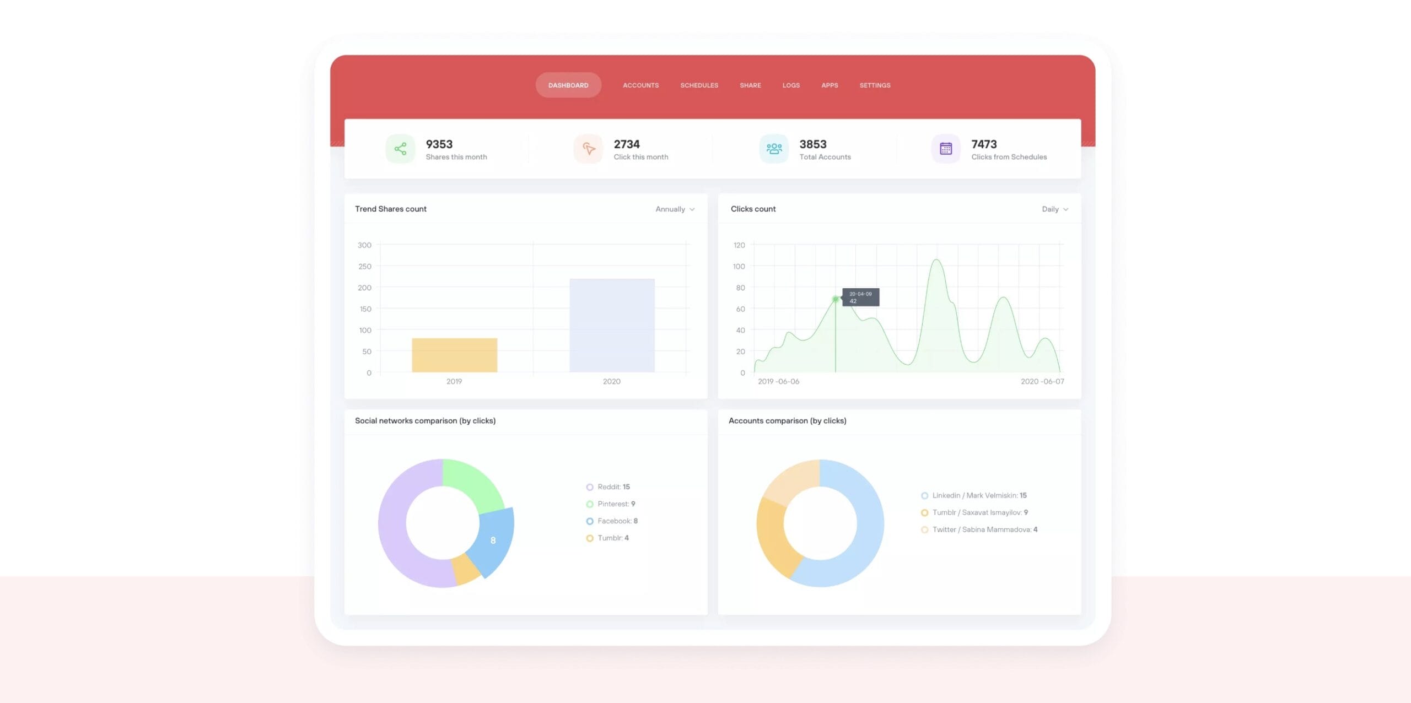Click the Apps navigation button
Viewport: 1411px width, 703px height.
coord(829,84)
